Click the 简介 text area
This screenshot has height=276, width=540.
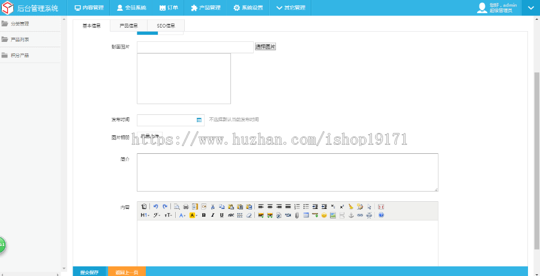(x=287, y=172)
